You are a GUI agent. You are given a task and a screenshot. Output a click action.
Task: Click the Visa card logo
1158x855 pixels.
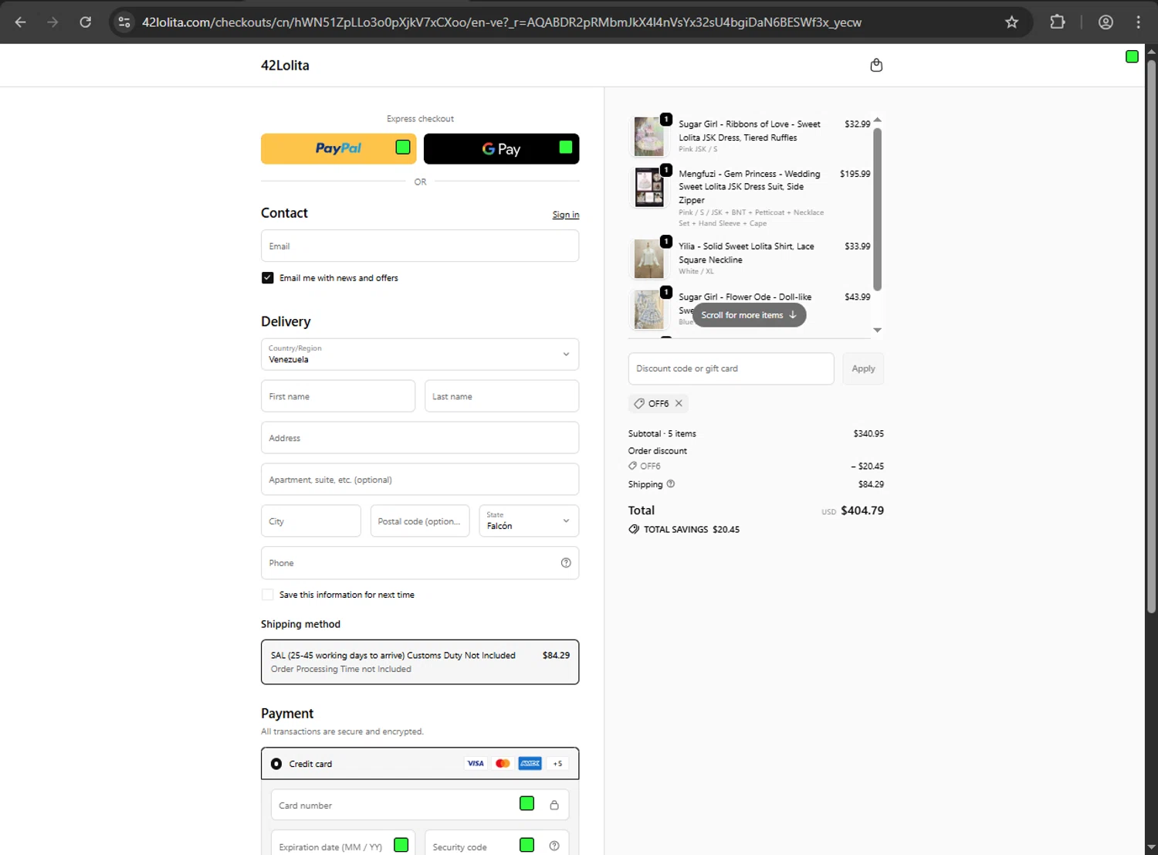pos(476,763)
